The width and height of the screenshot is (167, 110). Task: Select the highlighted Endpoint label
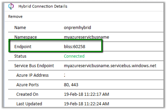[x=23, y=47]
